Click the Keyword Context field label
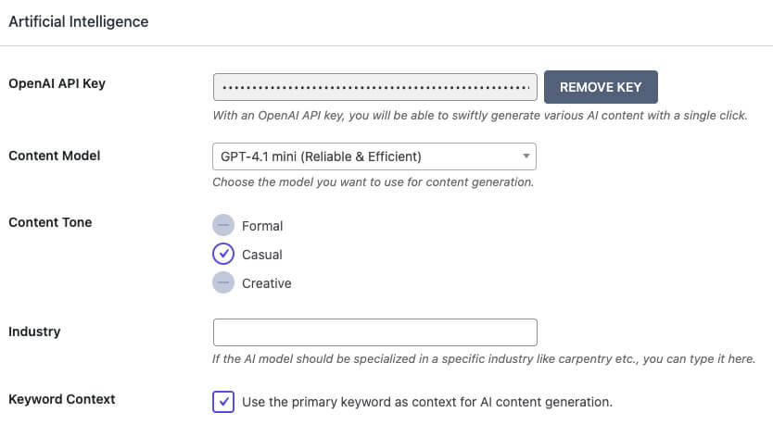The height and width of the screenshot is (425, 773). click(61, 399)
